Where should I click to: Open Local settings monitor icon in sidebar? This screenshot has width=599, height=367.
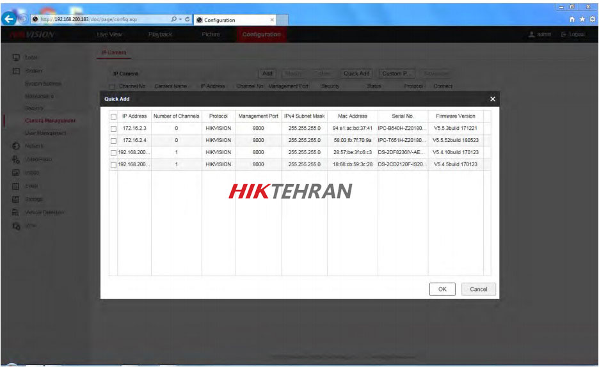coord(16,58)
